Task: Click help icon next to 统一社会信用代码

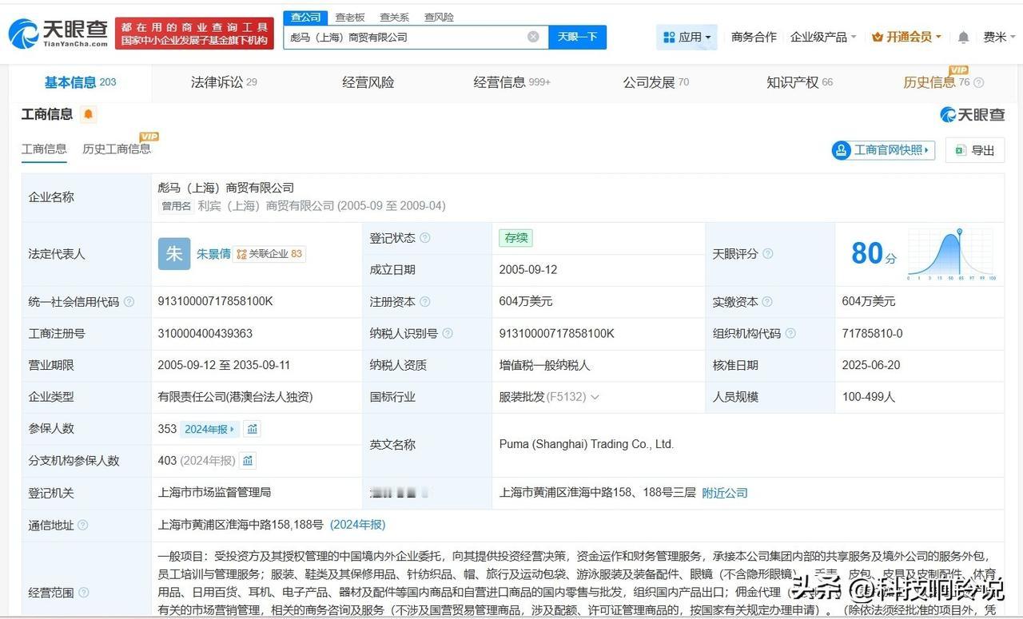Action: (129, 302)
